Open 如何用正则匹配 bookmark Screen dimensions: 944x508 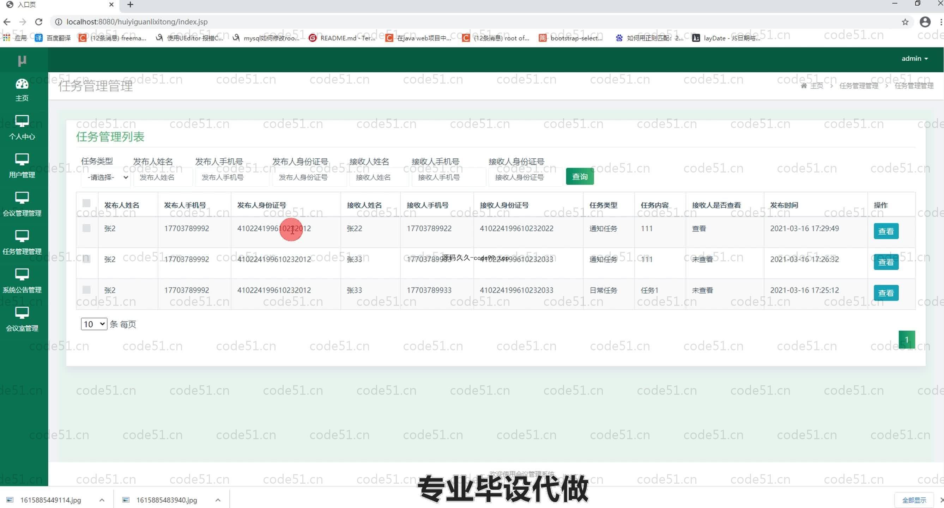(x=650, y=38)
